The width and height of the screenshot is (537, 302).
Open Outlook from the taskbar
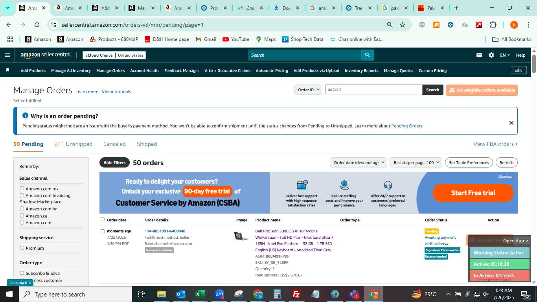pyautogui.click(x=181, y=294)
